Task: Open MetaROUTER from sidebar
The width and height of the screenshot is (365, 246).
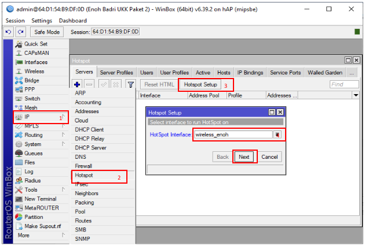Action: pos(41,208)
